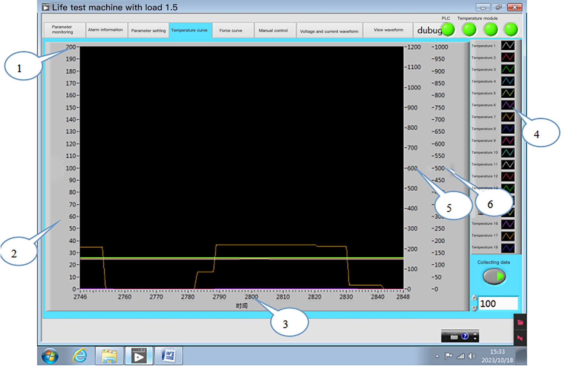The image size is (574, 366).
Task: Open Temperature 12 plot legend icon
Action: [508, 176]
